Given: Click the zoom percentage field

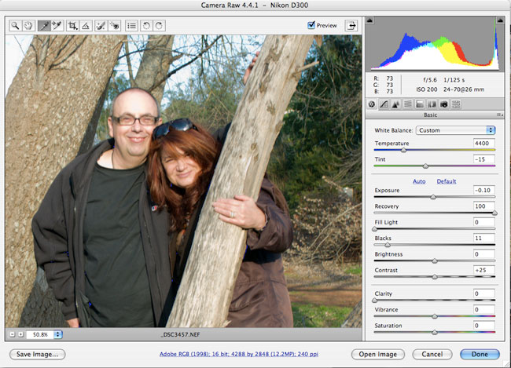Looking at the screenshot, I should tap(40, 334).
